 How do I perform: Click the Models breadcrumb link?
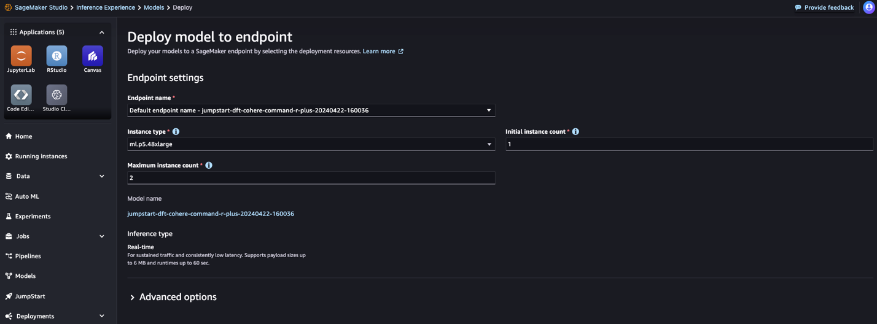point(154,7)
